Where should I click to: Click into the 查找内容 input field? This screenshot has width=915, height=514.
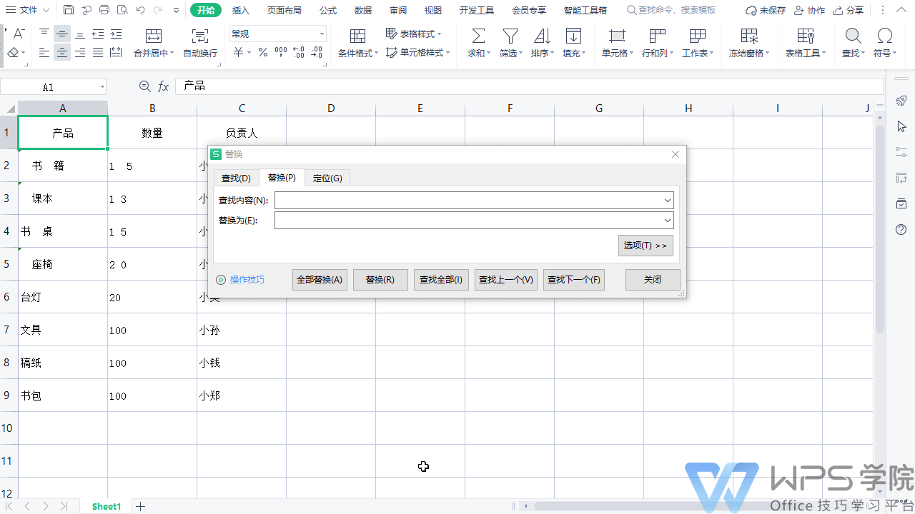pos(468,201)
